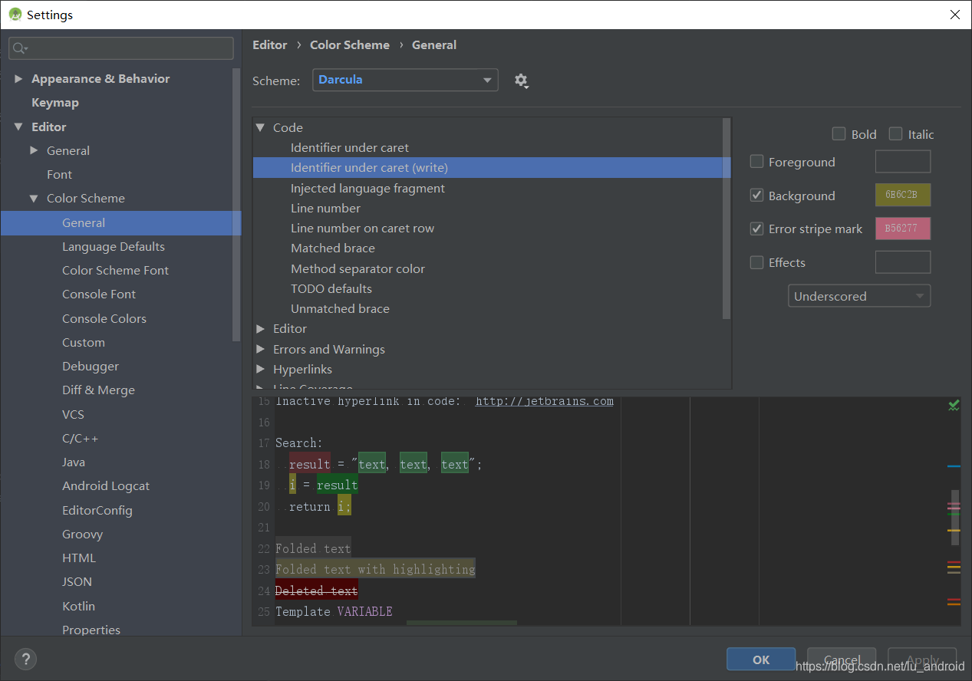Click the Error stripe color swatch B56277

point(903,229)
